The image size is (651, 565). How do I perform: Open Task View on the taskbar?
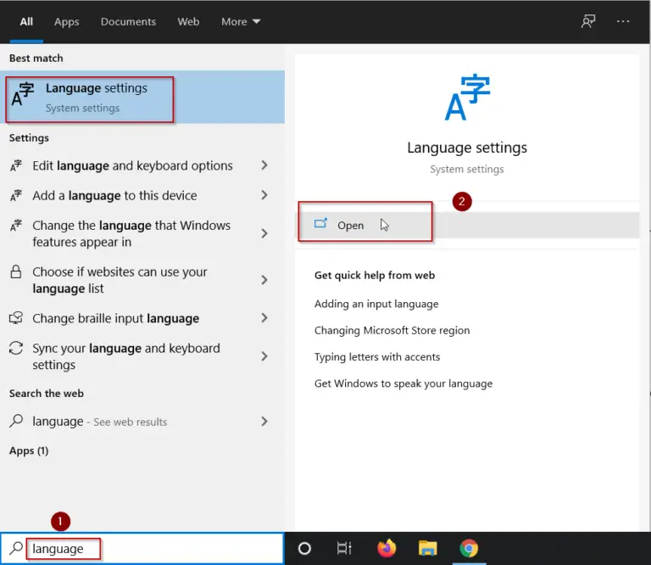[344, 549]
